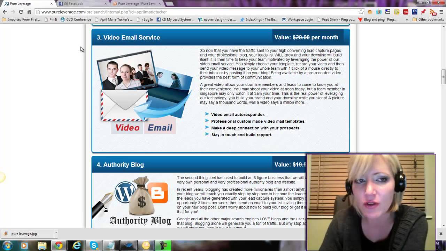Open the Chrome hamburger menu
This screenshot has height=251, width=446.
[441, 12]
